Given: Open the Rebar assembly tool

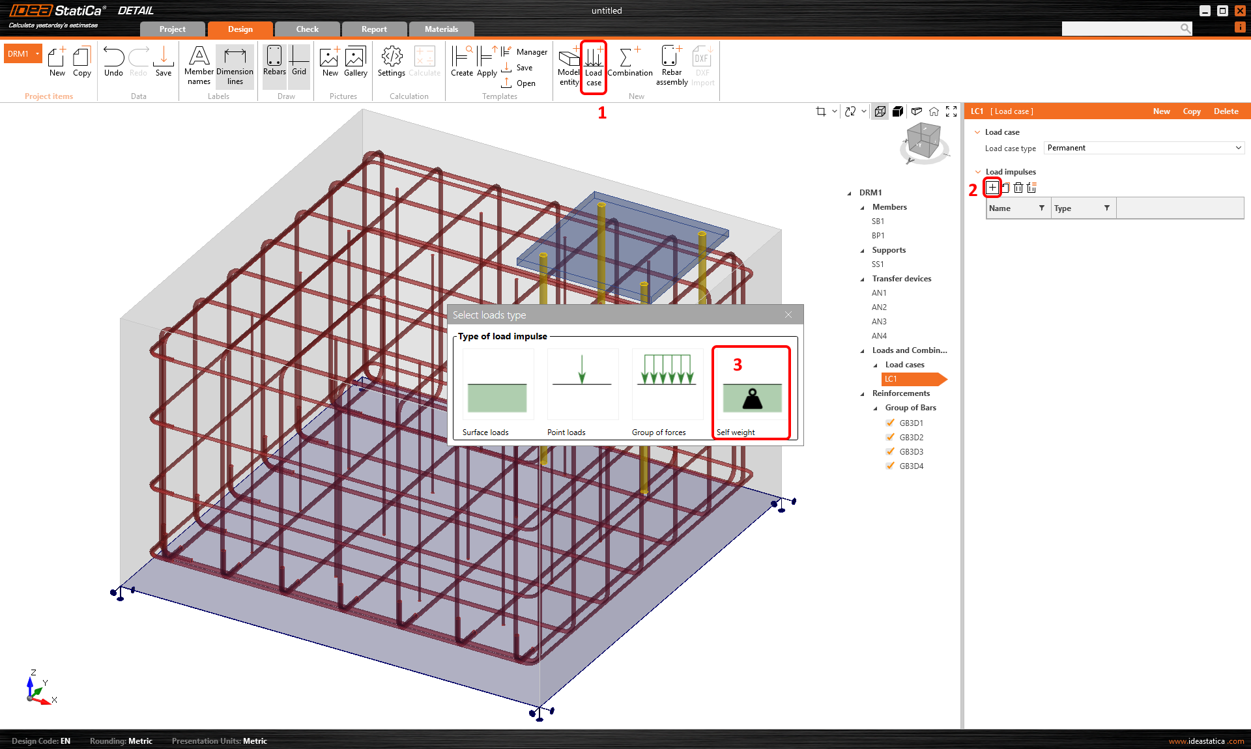Looking at the screenshot, I should point(671,65).
